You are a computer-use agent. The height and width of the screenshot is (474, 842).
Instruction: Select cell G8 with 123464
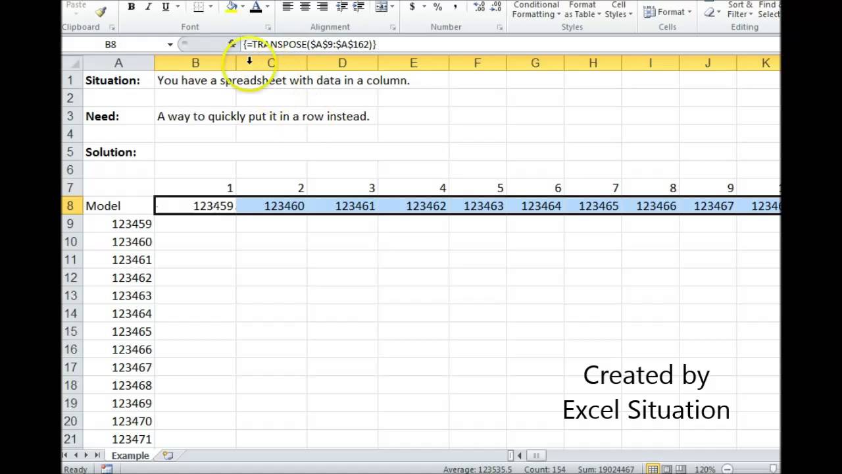(535, 206)
